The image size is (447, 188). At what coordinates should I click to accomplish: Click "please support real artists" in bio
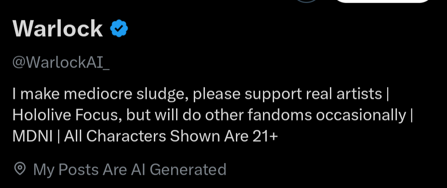pyautogui.click(x=287, y=95)
